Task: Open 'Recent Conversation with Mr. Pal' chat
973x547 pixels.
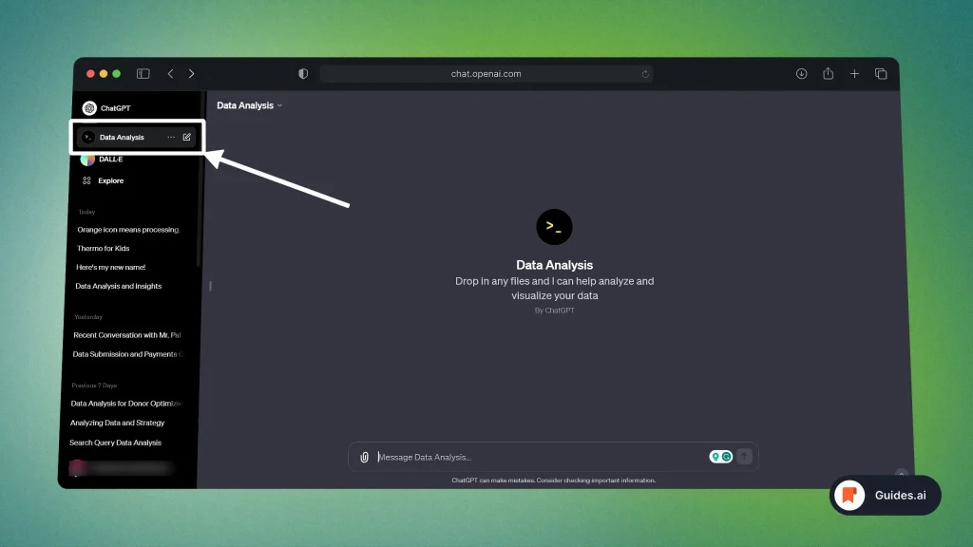Action: pos(126,335)
